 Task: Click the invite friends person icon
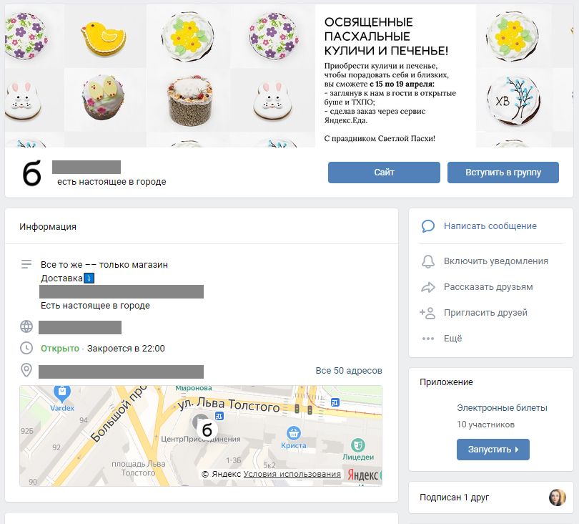[x=427, y=313]
